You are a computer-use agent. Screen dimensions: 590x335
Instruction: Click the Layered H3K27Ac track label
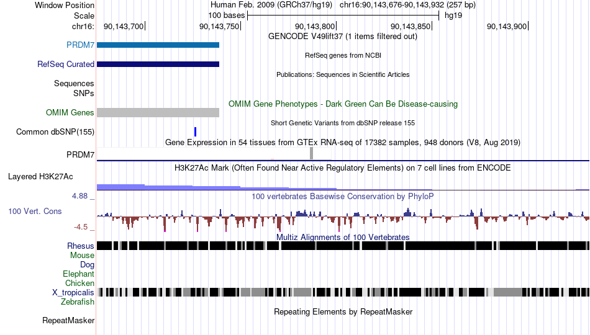coord(40,177)
